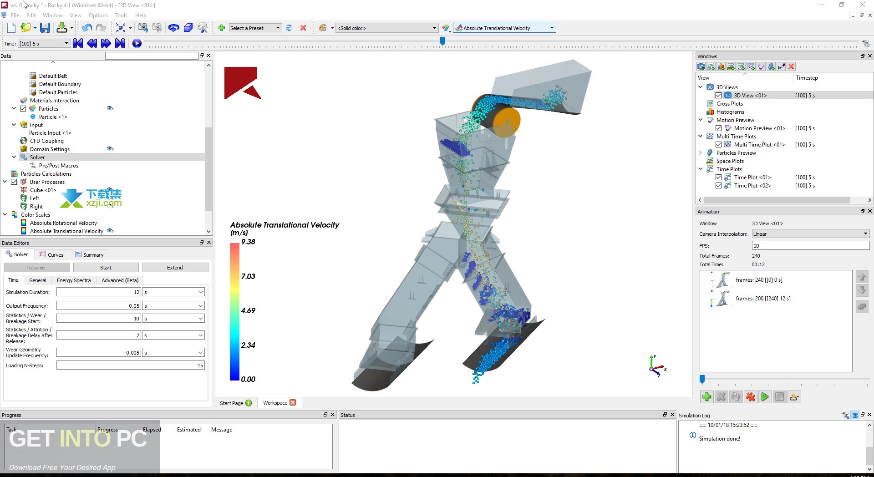Viewport: 874px width, 477px height.
Task: Jump to the first timestep
Action: pos(78,43)
